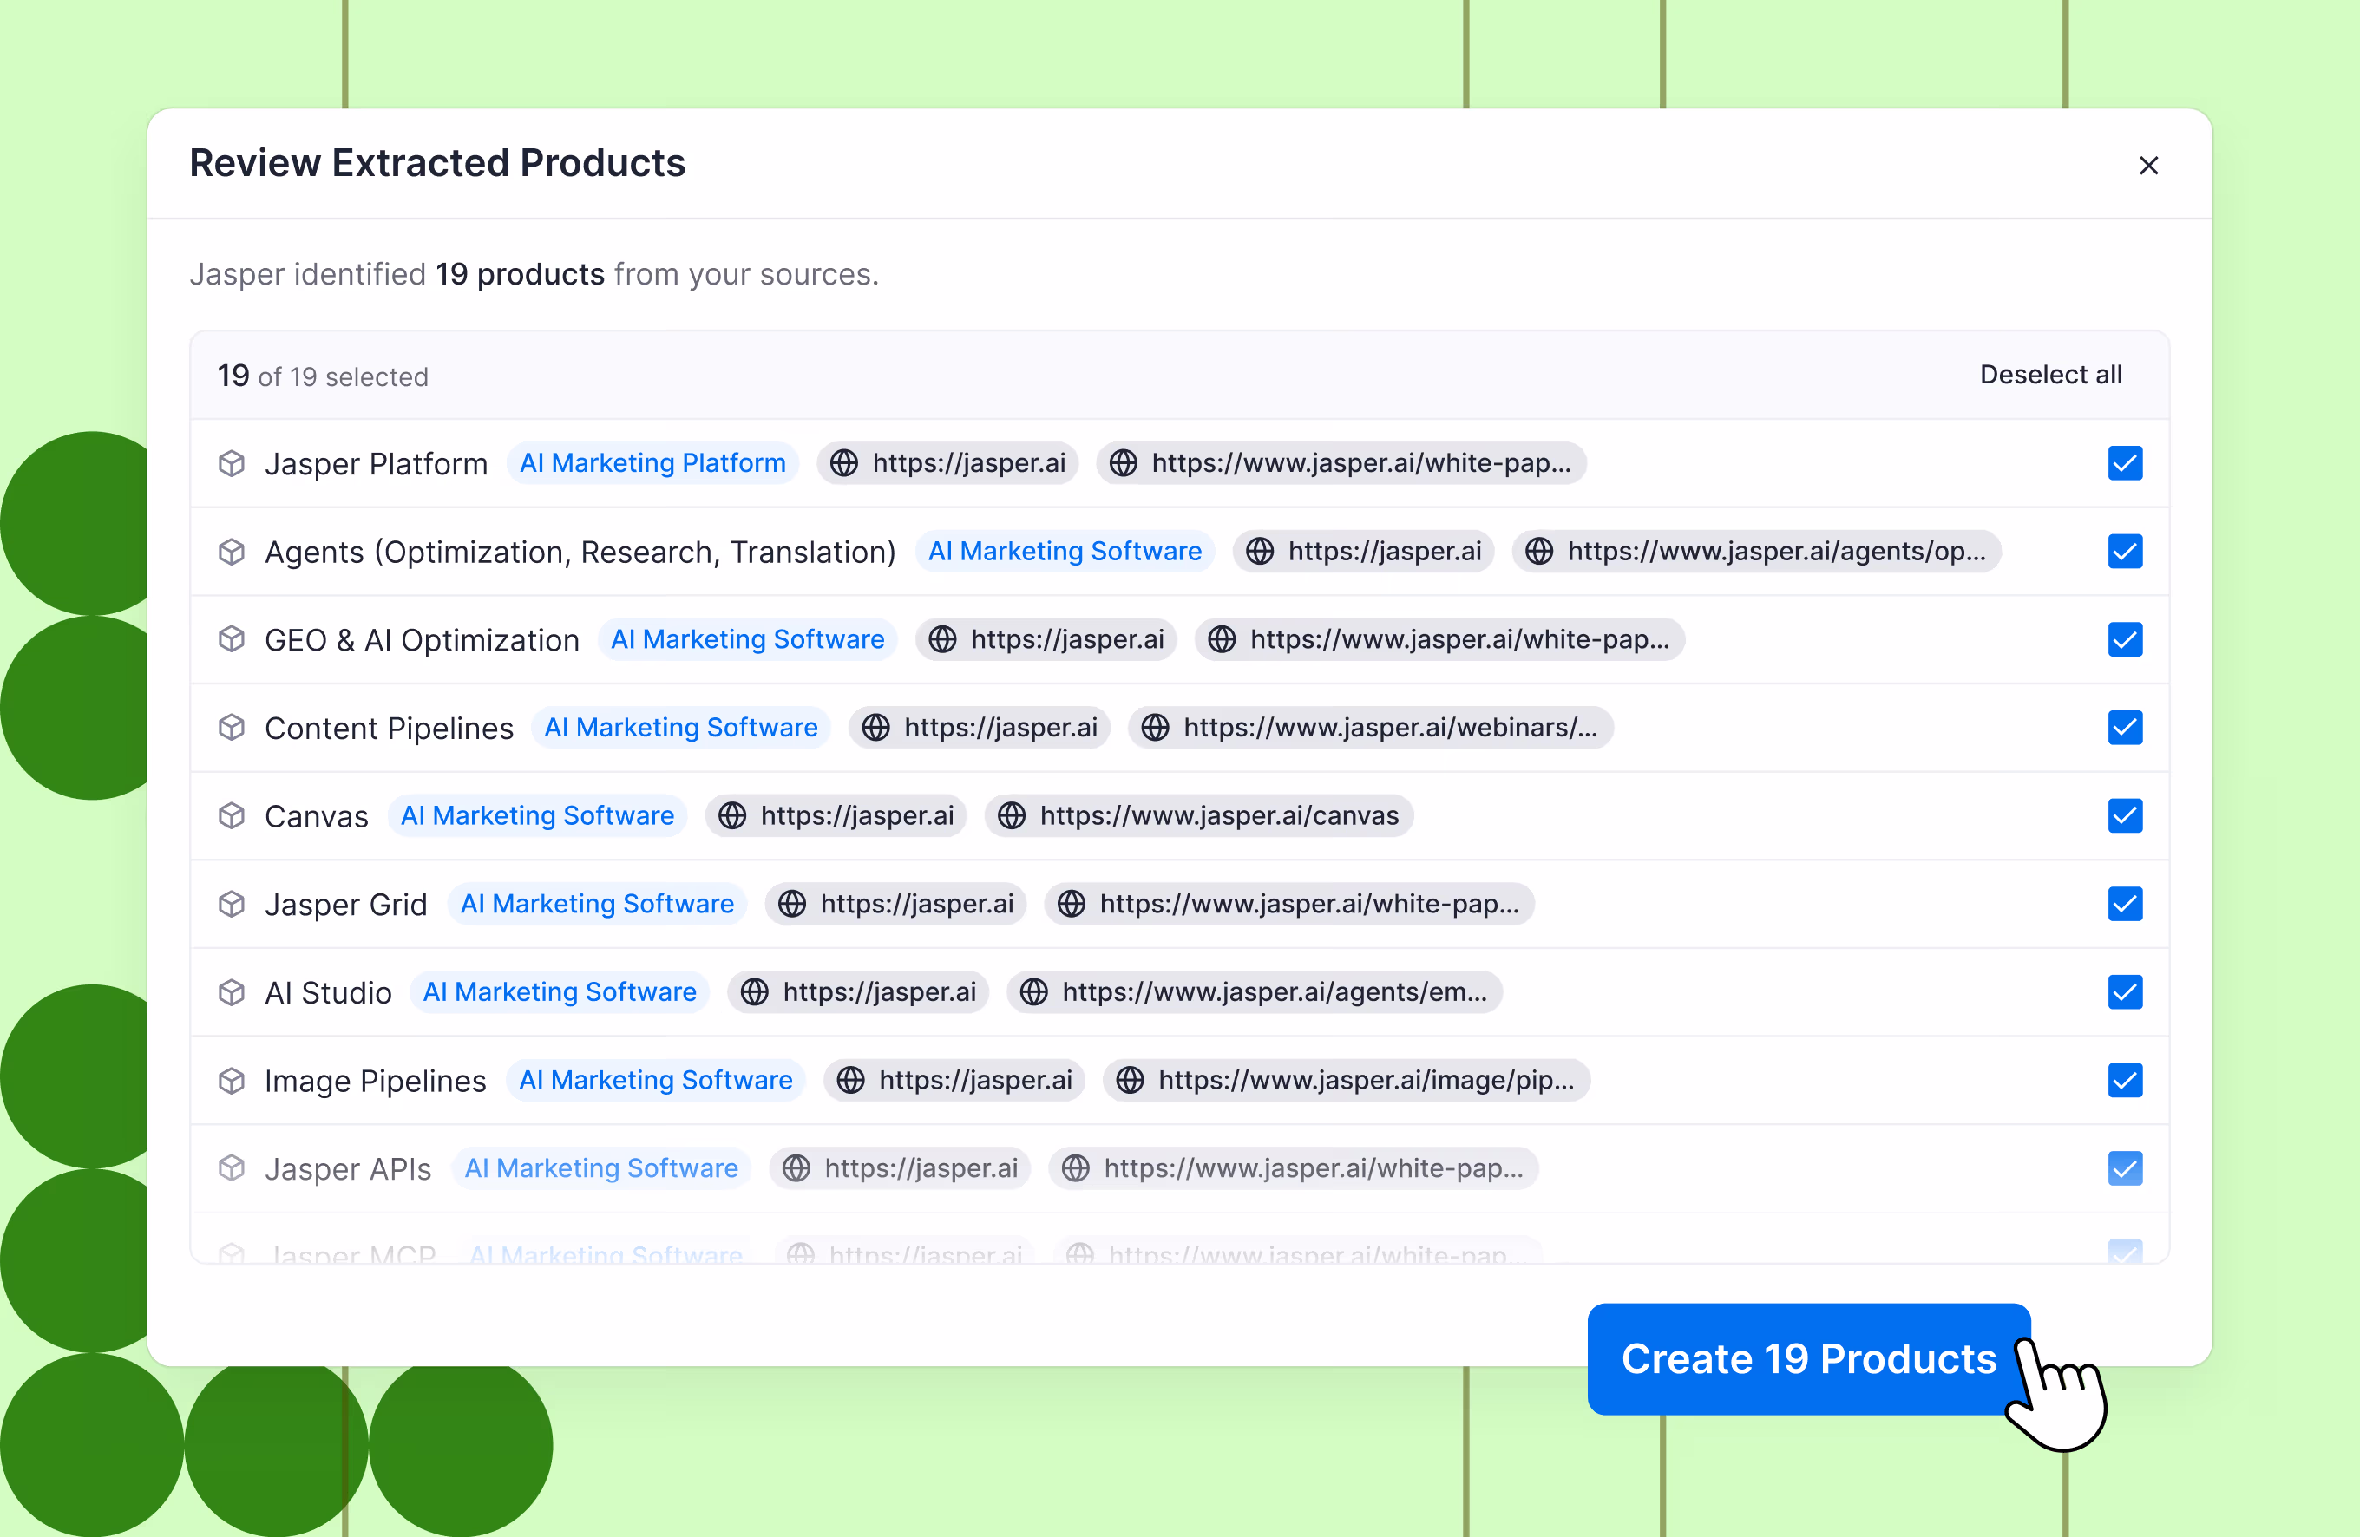Click Deselect all
This screenshot has width=2360, height=1537.
(x=2050, y=375)
